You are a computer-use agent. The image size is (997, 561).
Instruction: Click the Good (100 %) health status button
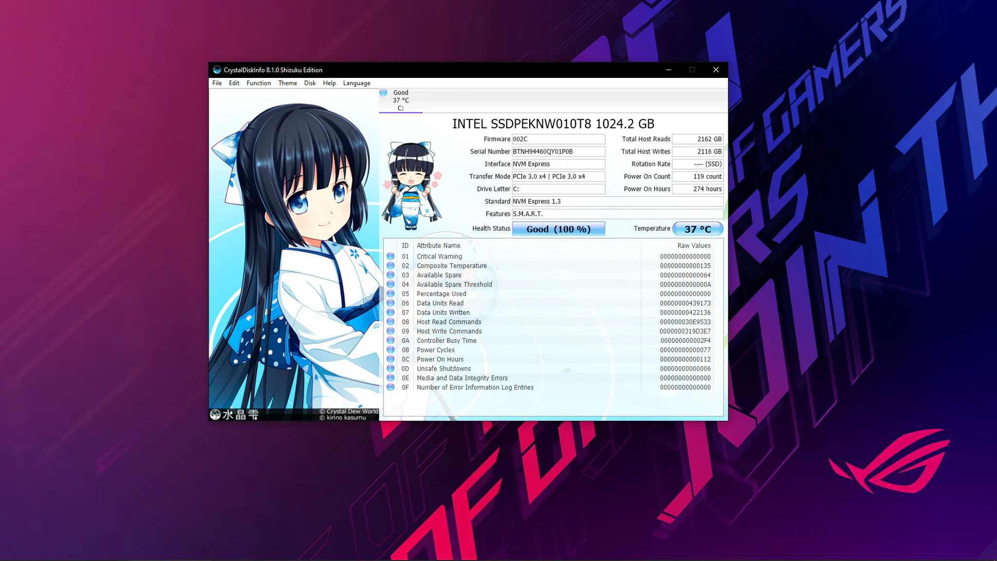pos(558,229)
